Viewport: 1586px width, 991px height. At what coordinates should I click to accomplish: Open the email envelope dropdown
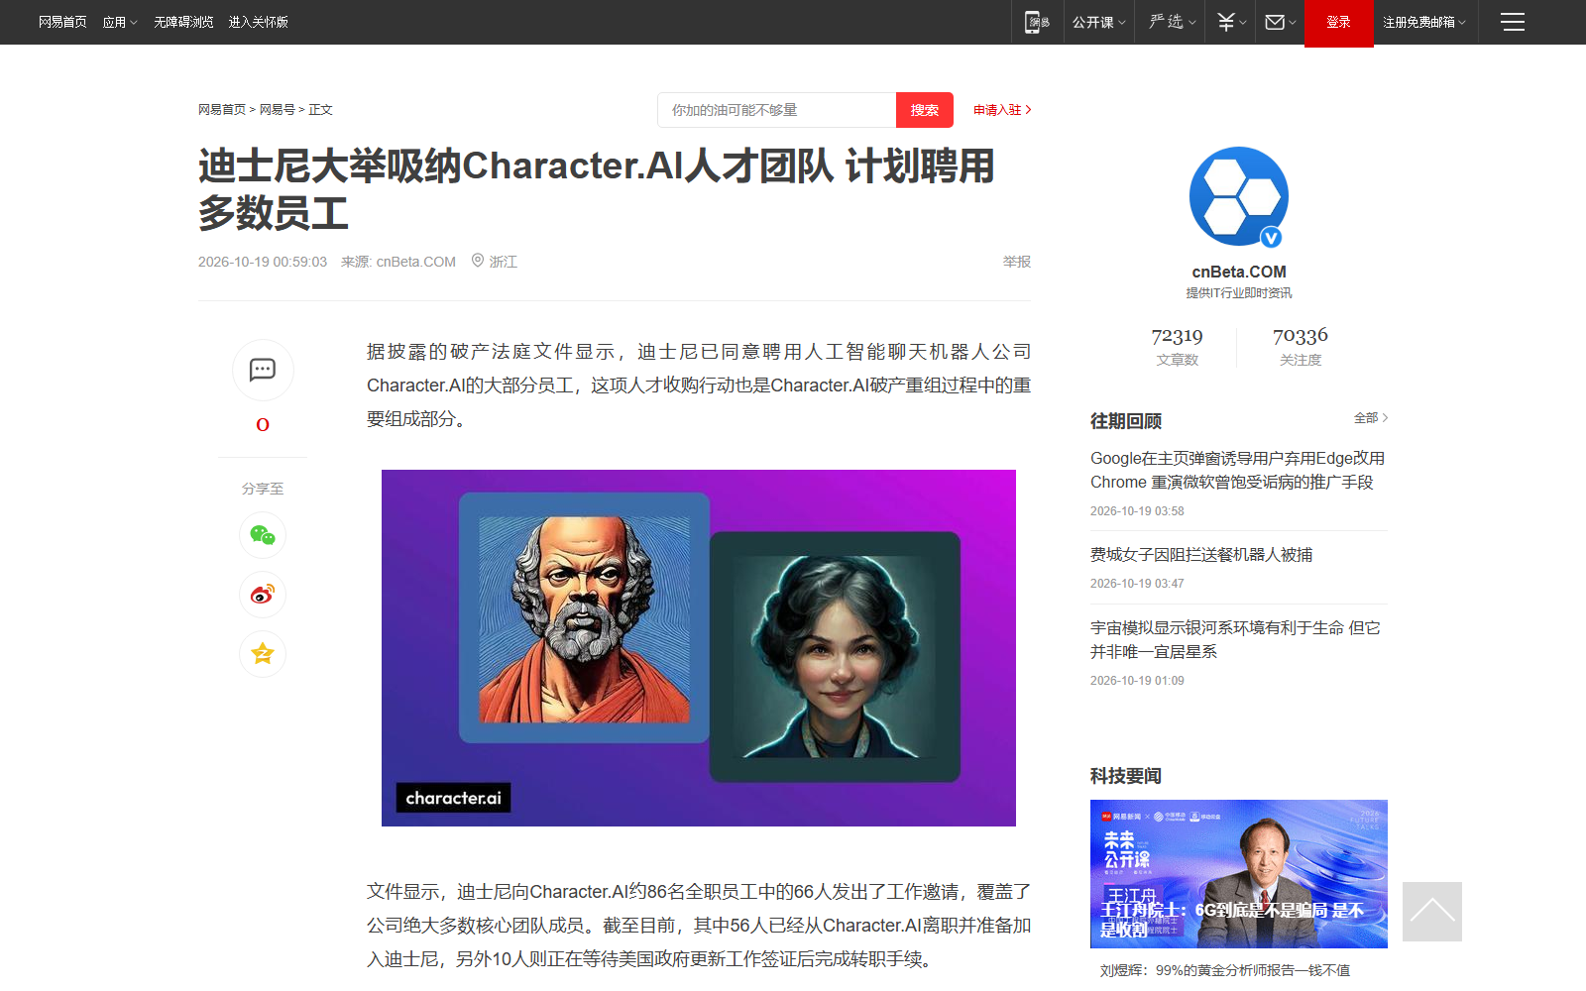click(1281, 22)
